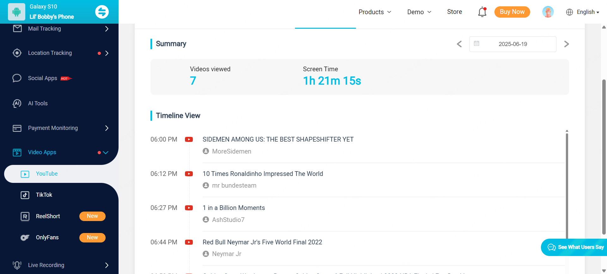
Task: Click the Video Apps film icon
Action: click(x=17, y=152)
